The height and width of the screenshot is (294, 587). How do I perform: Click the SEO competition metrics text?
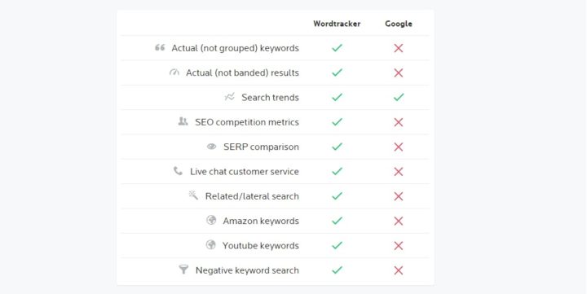pos(247,122)
